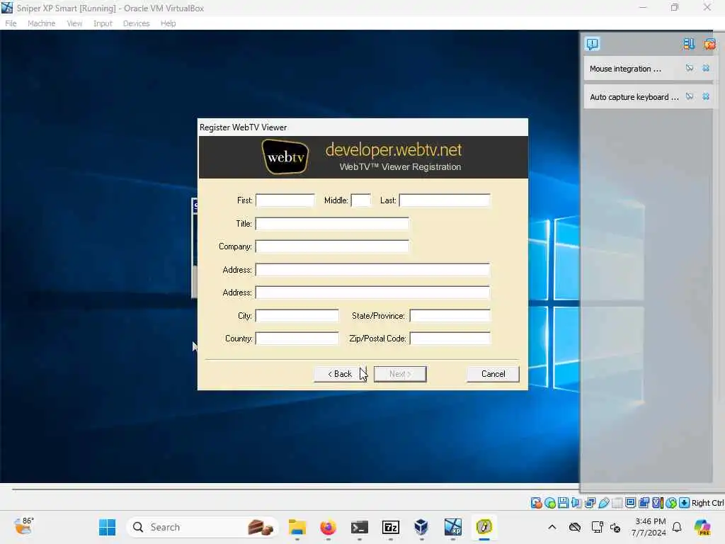Open the View menu
Screen dimensions: 725x544
[x=74, y=23]
